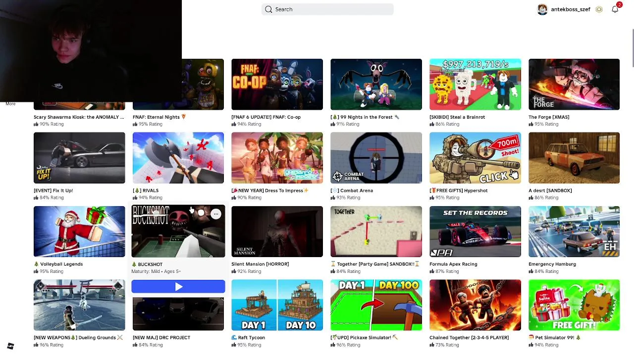Click the Chained Together [2-3-4-5 PLAYER] title

coord(469,338)
